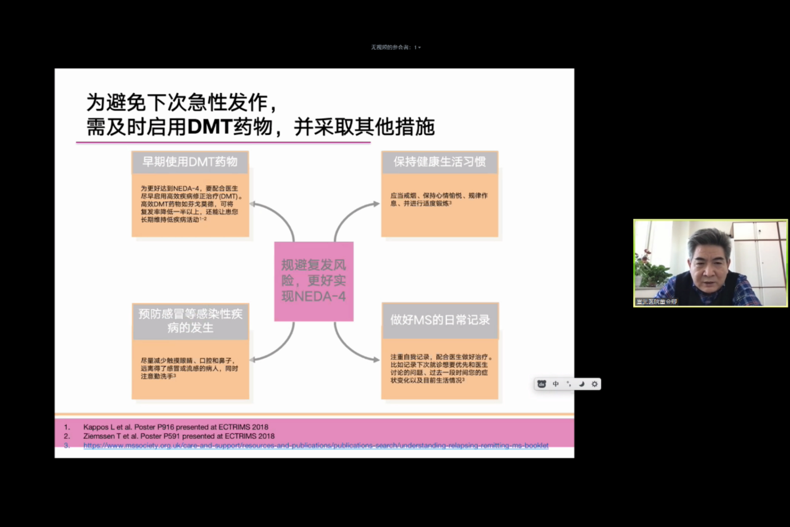Screen dimensions: 790x527
Task: Toggle the 中 Chinese input mode icon
Action: pos(556,384)
